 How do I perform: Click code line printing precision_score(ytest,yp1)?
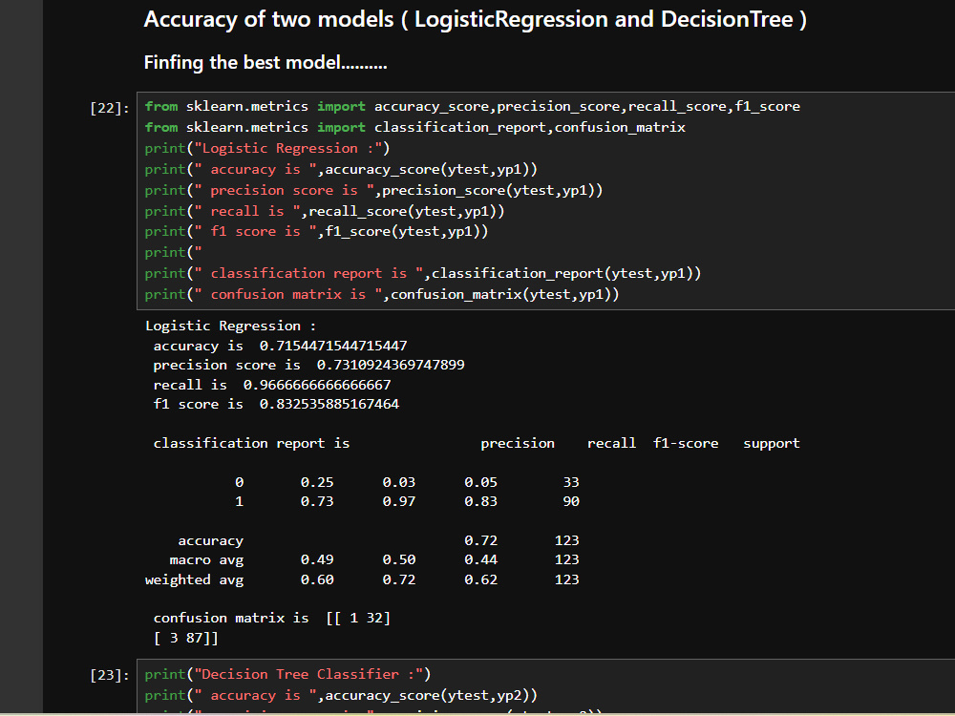pos(373,191)
